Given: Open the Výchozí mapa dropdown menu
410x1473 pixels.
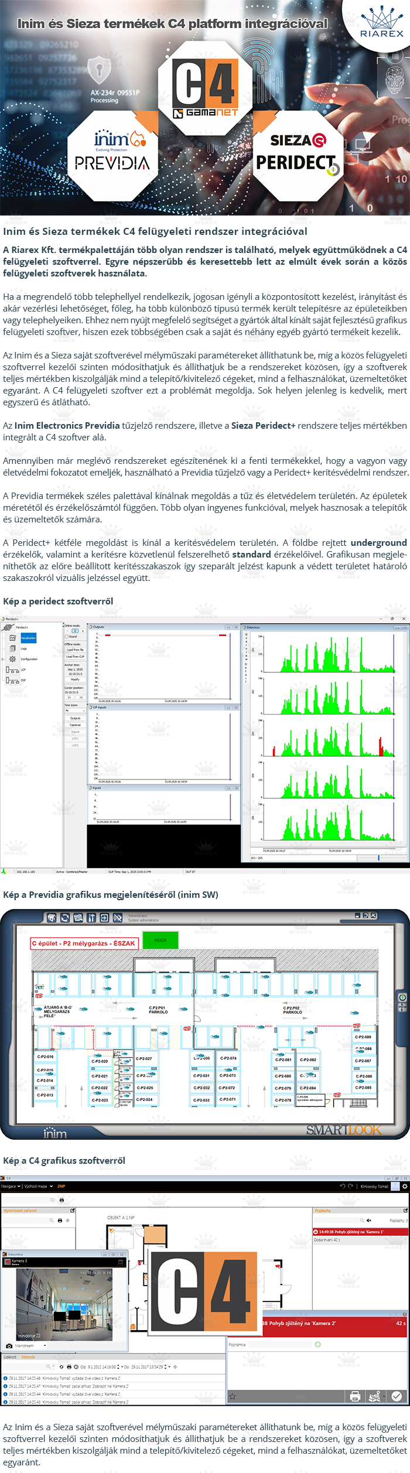Looking at the screenshot, I should [38, 1186].
